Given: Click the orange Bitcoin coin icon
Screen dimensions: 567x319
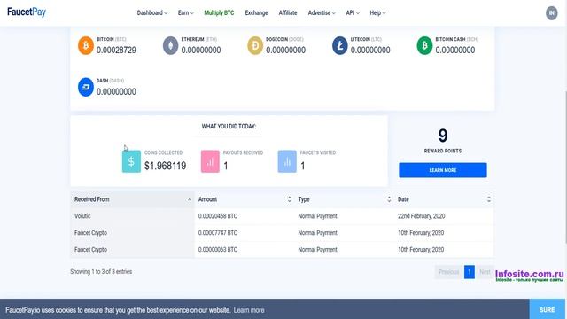Looking at the screenshot, I should coord(86,45).
